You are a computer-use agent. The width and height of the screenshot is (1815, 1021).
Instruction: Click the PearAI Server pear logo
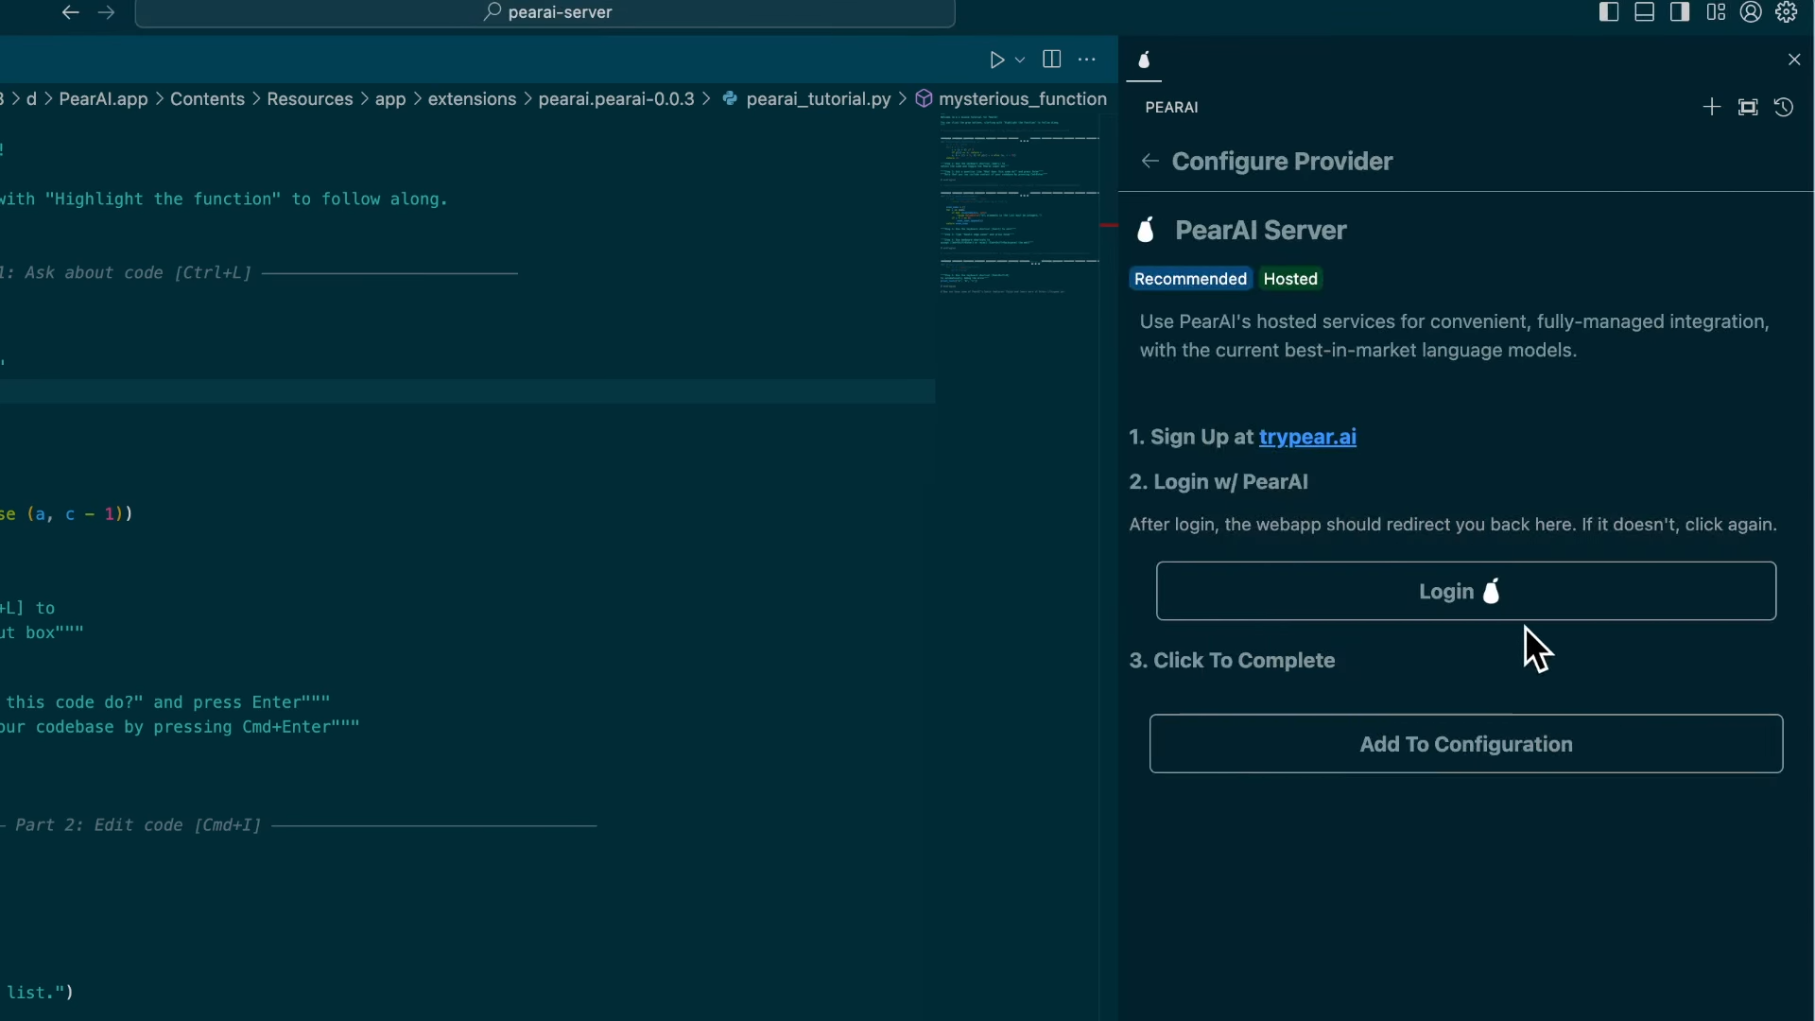(1146, 230)
